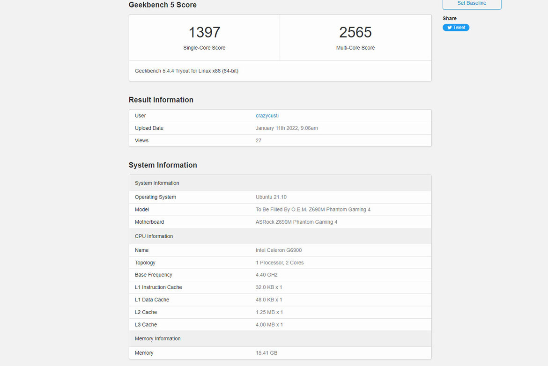Viewport: 548px width, 366px height.
Task: Click the Operating System row label
Action: pyautogui.click(x=155, y=197)
